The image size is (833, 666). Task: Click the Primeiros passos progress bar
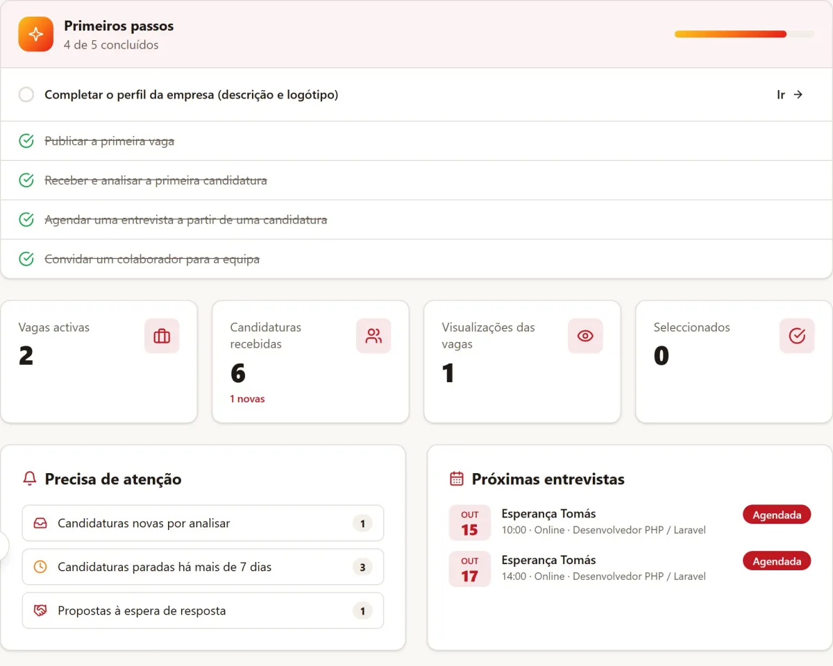[x=744, y=34]
